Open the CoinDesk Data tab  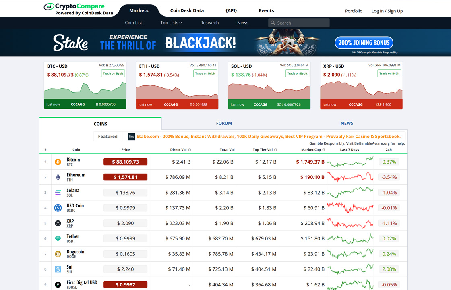click(187, 10)
